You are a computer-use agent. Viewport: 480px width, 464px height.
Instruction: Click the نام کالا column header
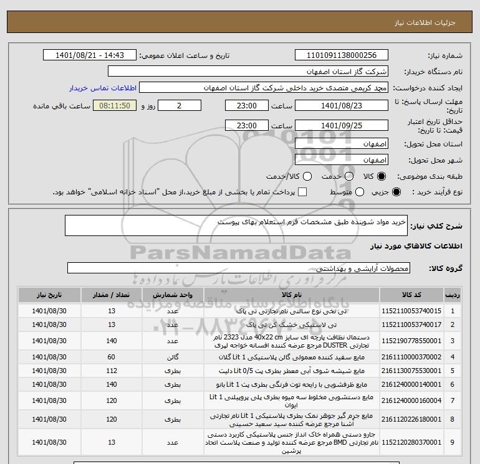292,295
